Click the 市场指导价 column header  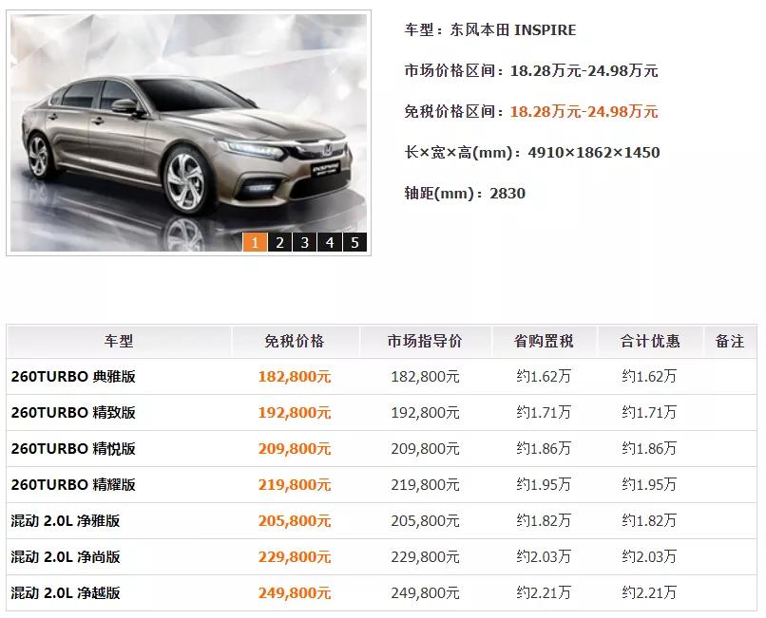pyautogui.click(x=425, y=341)
